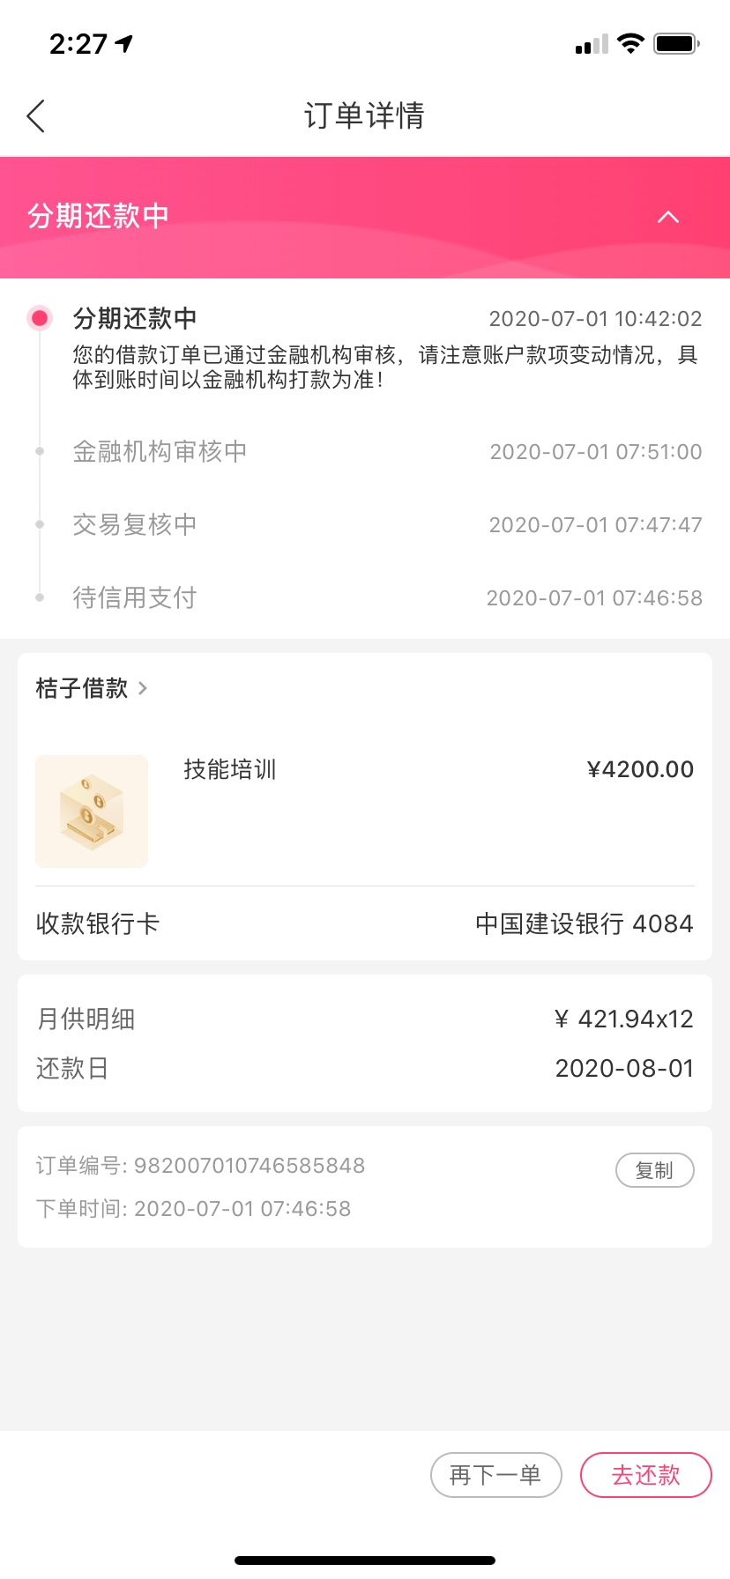
Task: Tap the battery icon in status bar
Action: tap(677, 43)
